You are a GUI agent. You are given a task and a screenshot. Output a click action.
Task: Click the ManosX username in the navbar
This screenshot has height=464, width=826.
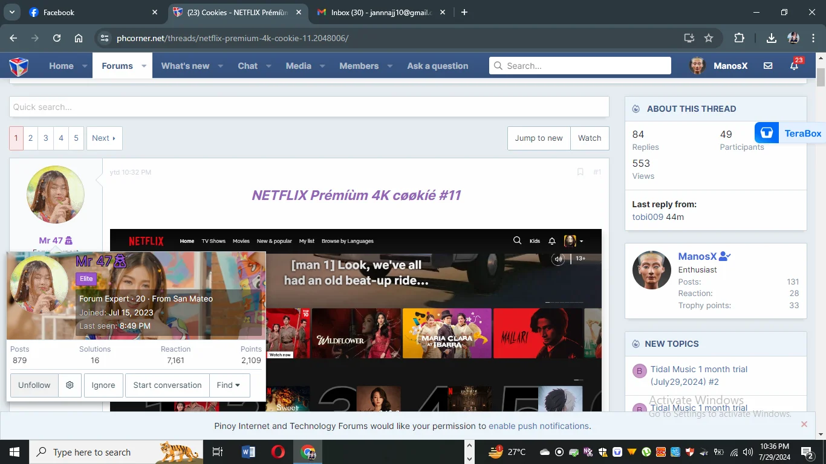(730, 66)
